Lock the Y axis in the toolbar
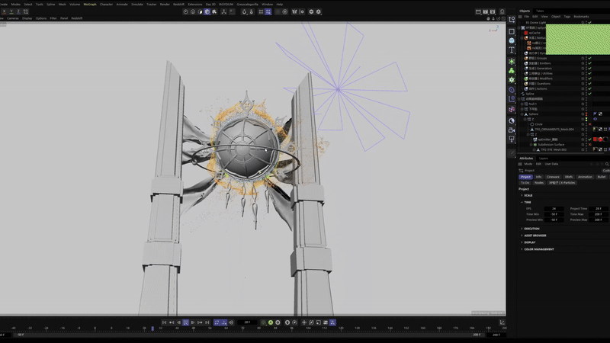Image resolution: width=610 pixels, height=343 pixels. [11, 11]
